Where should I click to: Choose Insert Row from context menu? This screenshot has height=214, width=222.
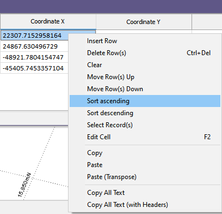click(x=145, y=41)
